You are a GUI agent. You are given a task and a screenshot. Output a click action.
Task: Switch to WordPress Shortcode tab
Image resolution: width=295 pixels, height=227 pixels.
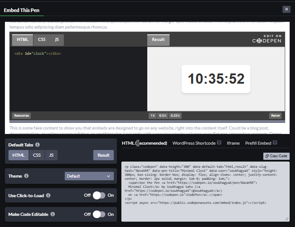click(194, 143)
